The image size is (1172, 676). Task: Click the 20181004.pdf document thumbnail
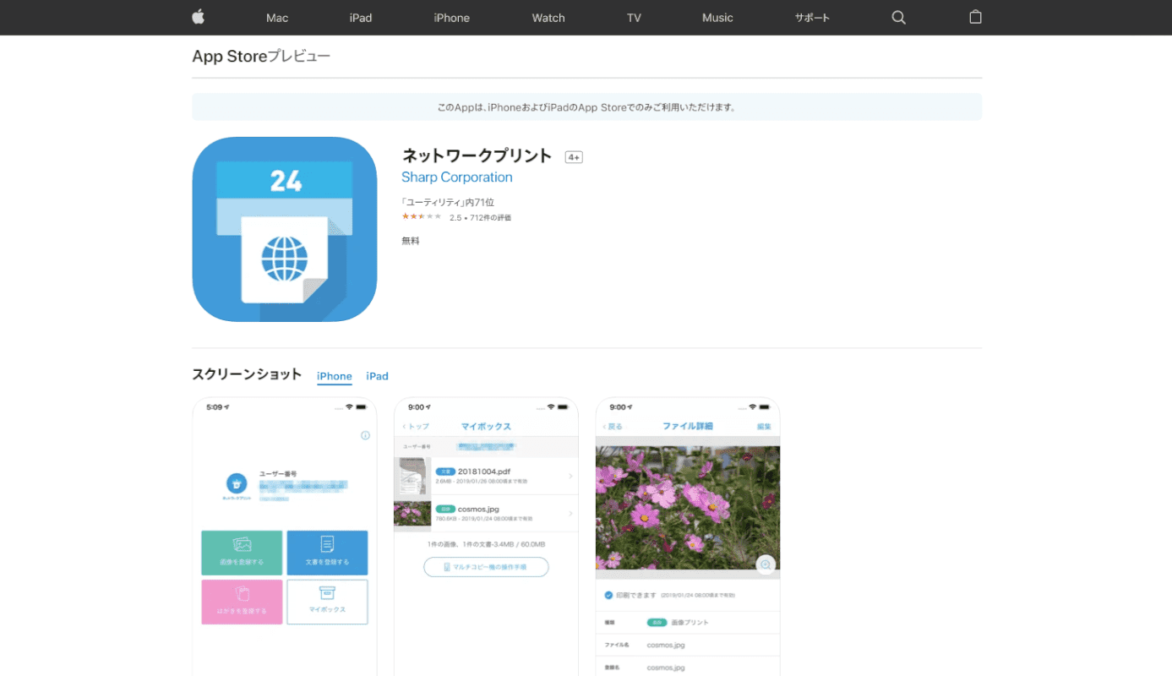[413, 476]
